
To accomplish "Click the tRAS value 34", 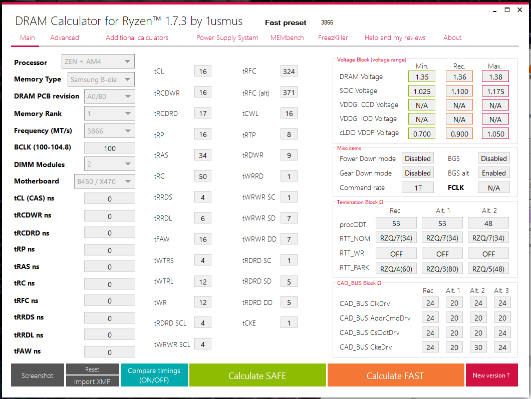I will click(203, 155).
